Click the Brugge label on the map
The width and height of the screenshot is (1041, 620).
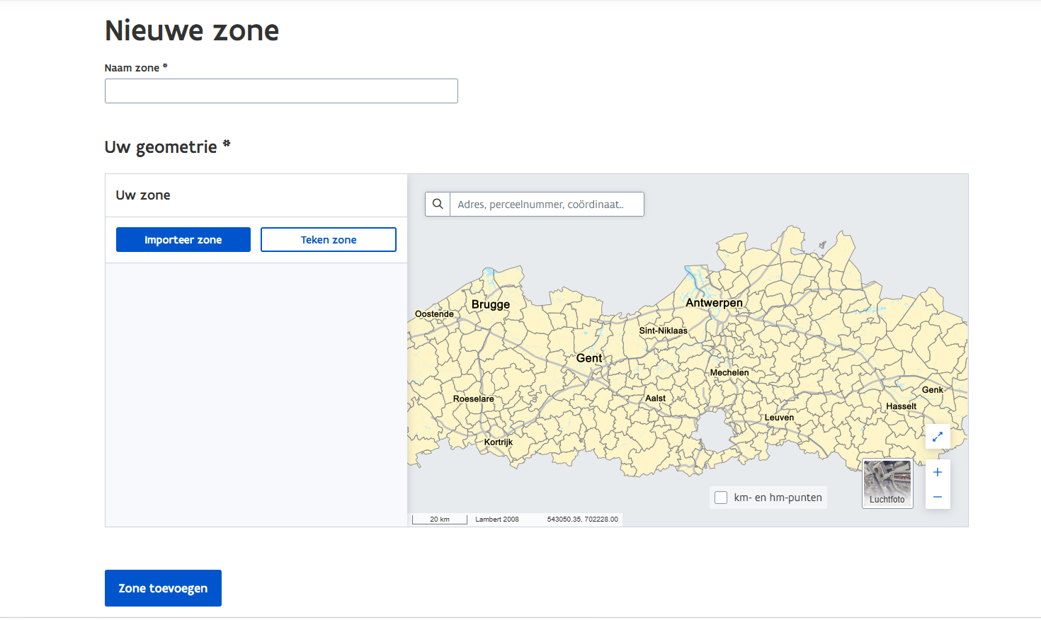point(491,304)
